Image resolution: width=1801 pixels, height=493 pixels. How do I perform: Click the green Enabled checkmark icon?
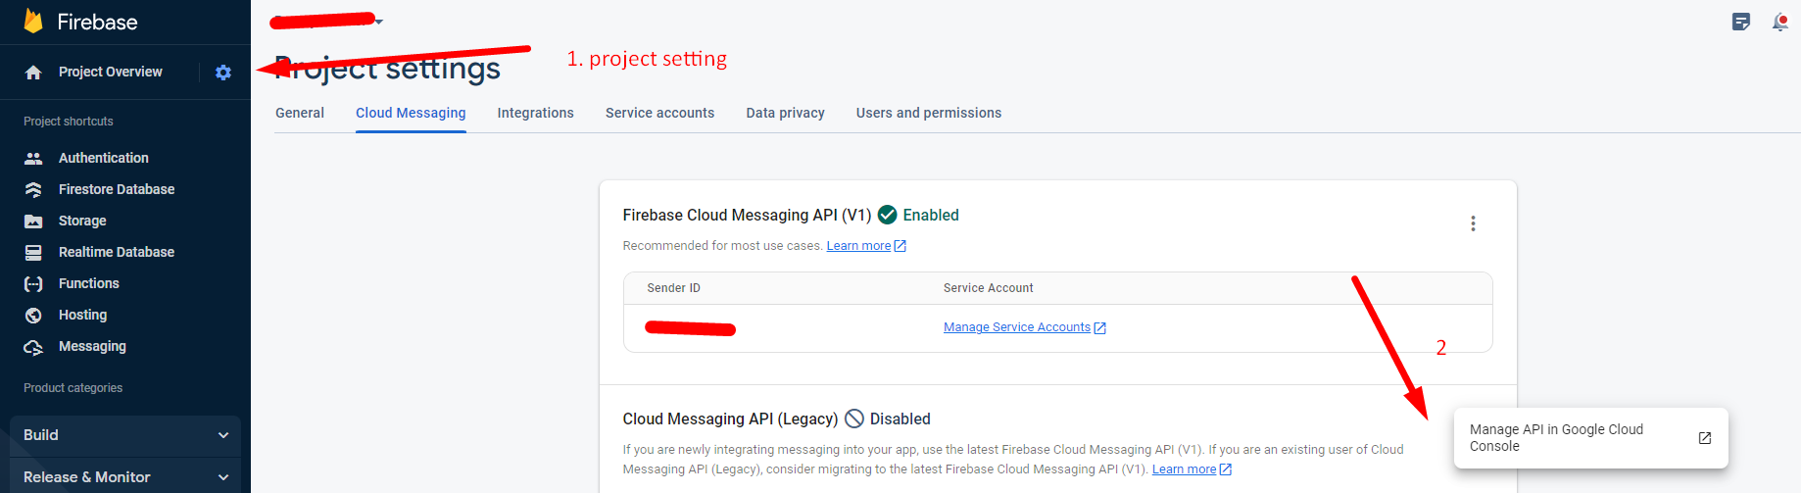click(x=888, y=215)
